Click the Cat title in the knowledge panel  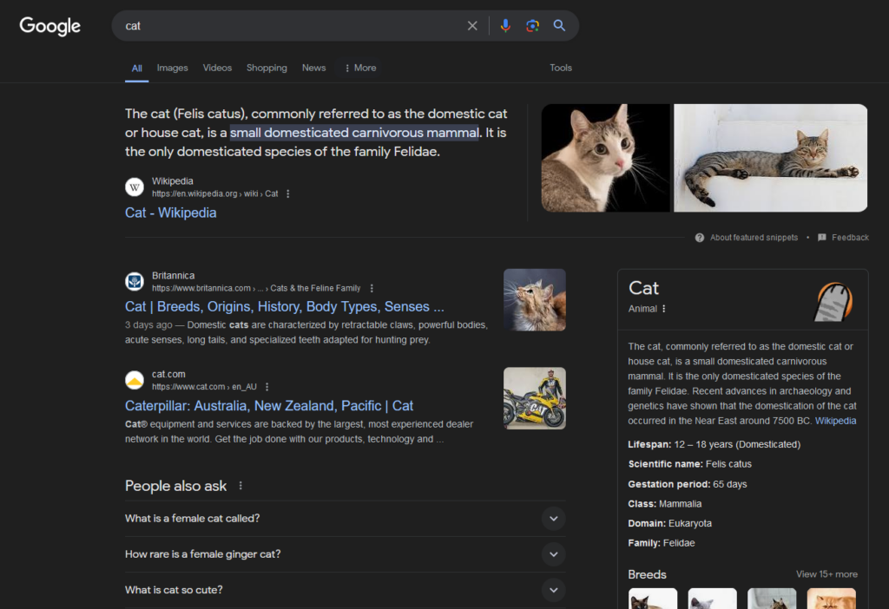pos(643,288)
